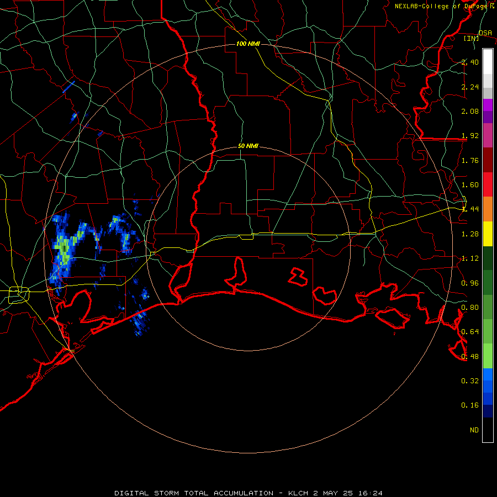
Task: Click the 1.76 legend value
Action: 470,160
